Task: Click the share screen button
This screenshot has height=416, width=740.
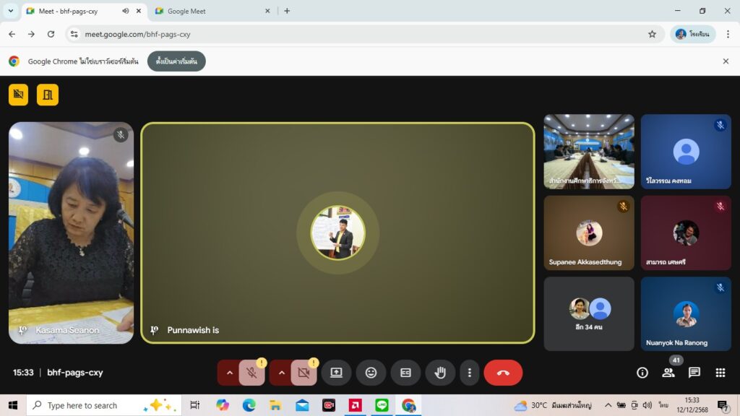Action: [336, 373]
